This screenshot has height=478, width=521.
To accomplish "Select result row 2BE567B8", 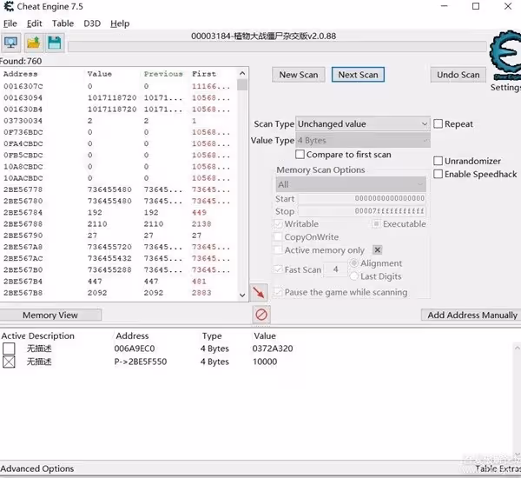I will click(119, 293).
